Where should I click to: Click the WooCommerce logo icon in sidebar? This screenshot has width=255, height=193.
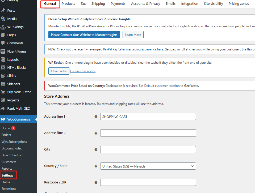pyautogui.click(x=3, y=119)
